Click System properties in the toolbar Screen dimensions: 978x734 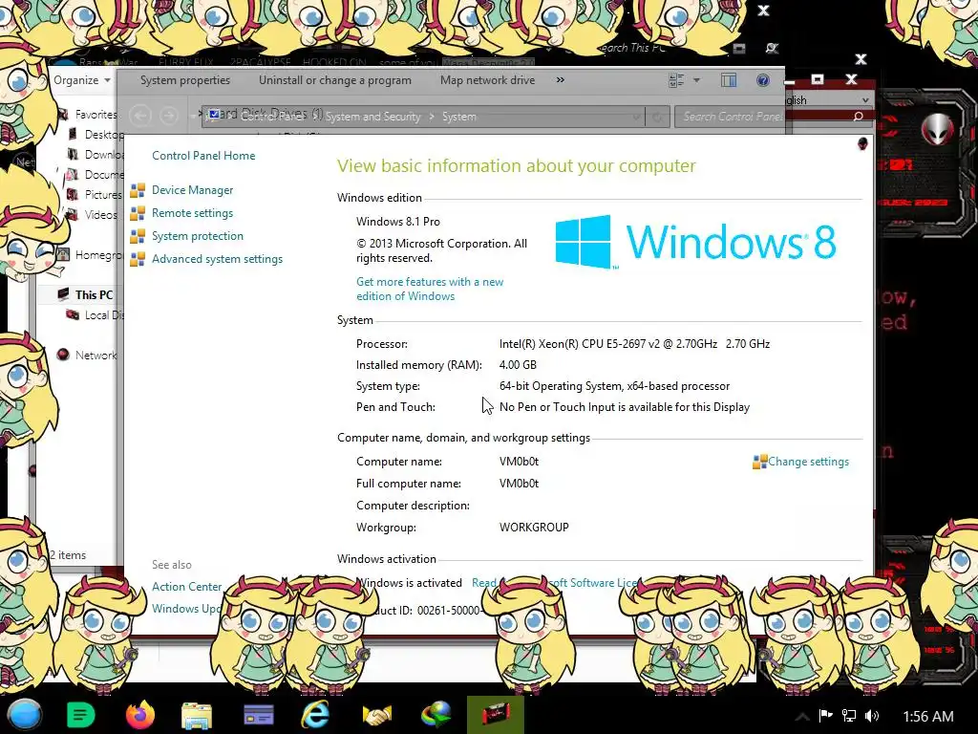[x=185, y=80]
